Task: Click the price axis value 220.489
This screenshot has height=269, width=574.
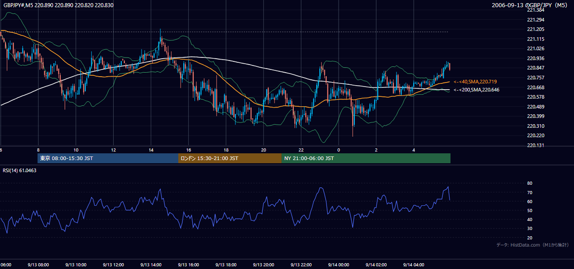Action: pyautogui.click(x=535, y=107)
